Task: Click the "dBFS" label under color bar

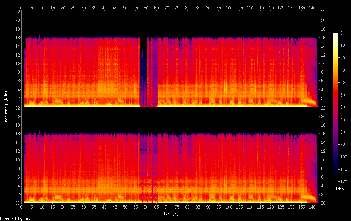Action: point(339,189)
